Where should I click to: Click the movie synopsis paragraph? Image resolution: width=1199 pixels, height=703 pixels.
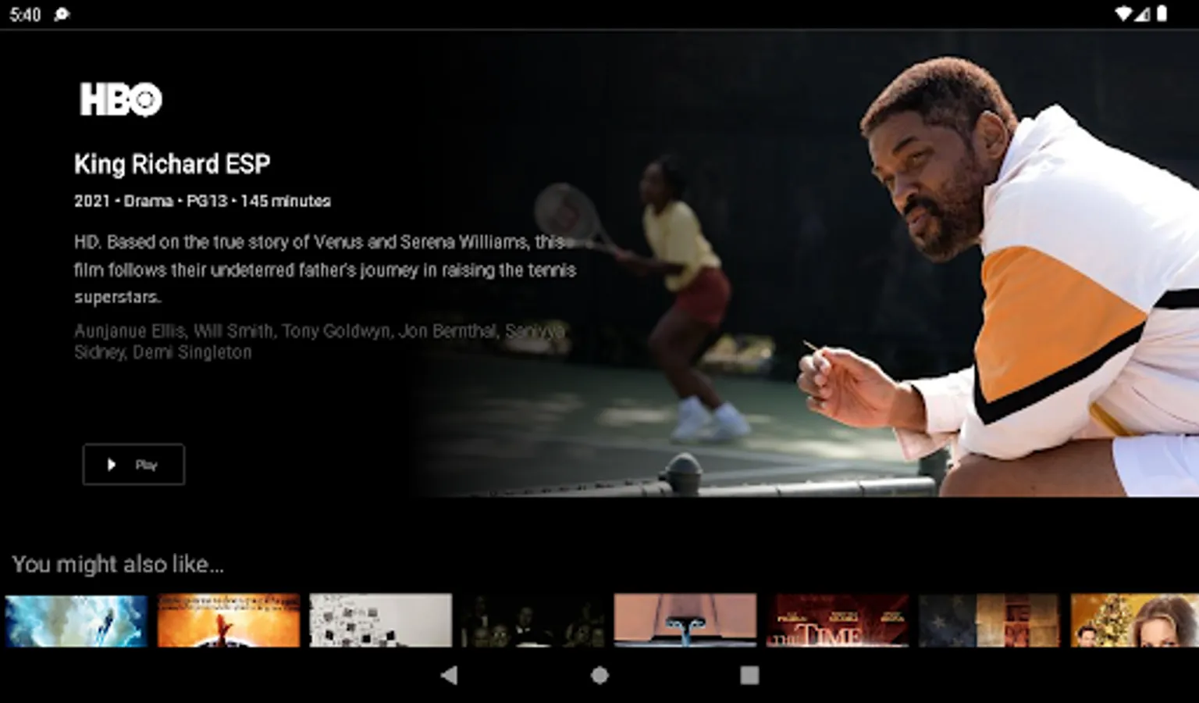pos(325,269)
